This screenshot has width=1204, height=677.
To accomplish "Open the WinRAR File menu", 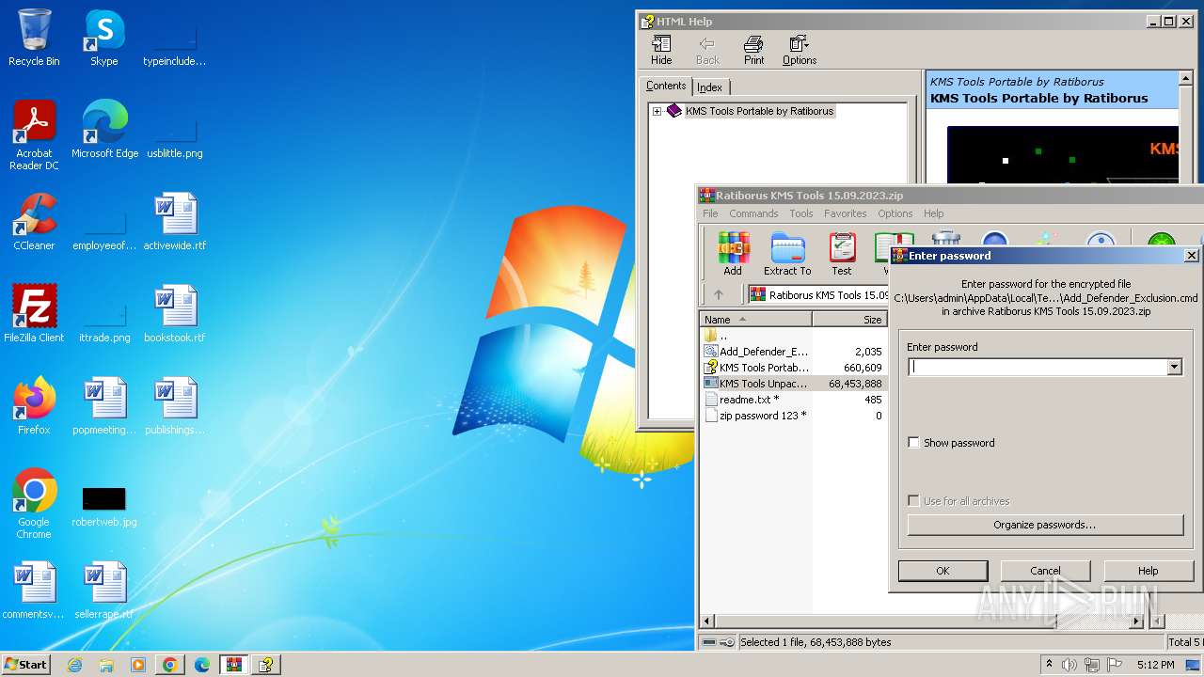I will click(710, 213).
